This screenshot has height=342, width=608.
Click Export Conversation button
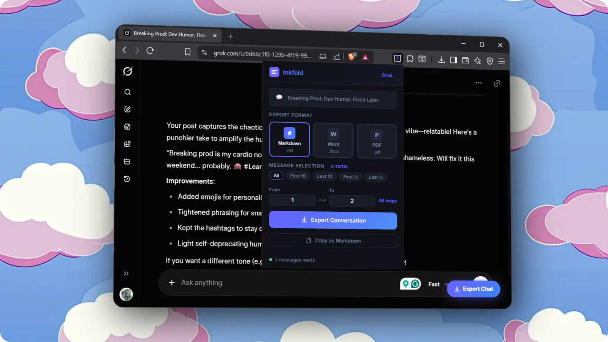pyautogui.click(x=333, y=220)
